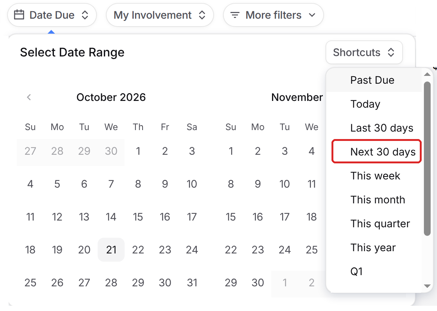The height and width of the screenshot is (311, 437).
Task: Click the calendar icon in Date Due
Action: (x=19, y=15)
